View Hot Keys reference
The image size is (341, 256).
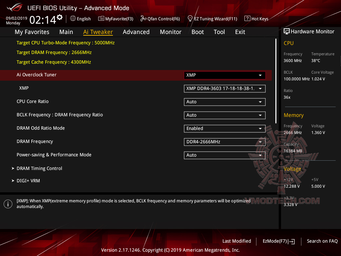(x=256, y=19)
